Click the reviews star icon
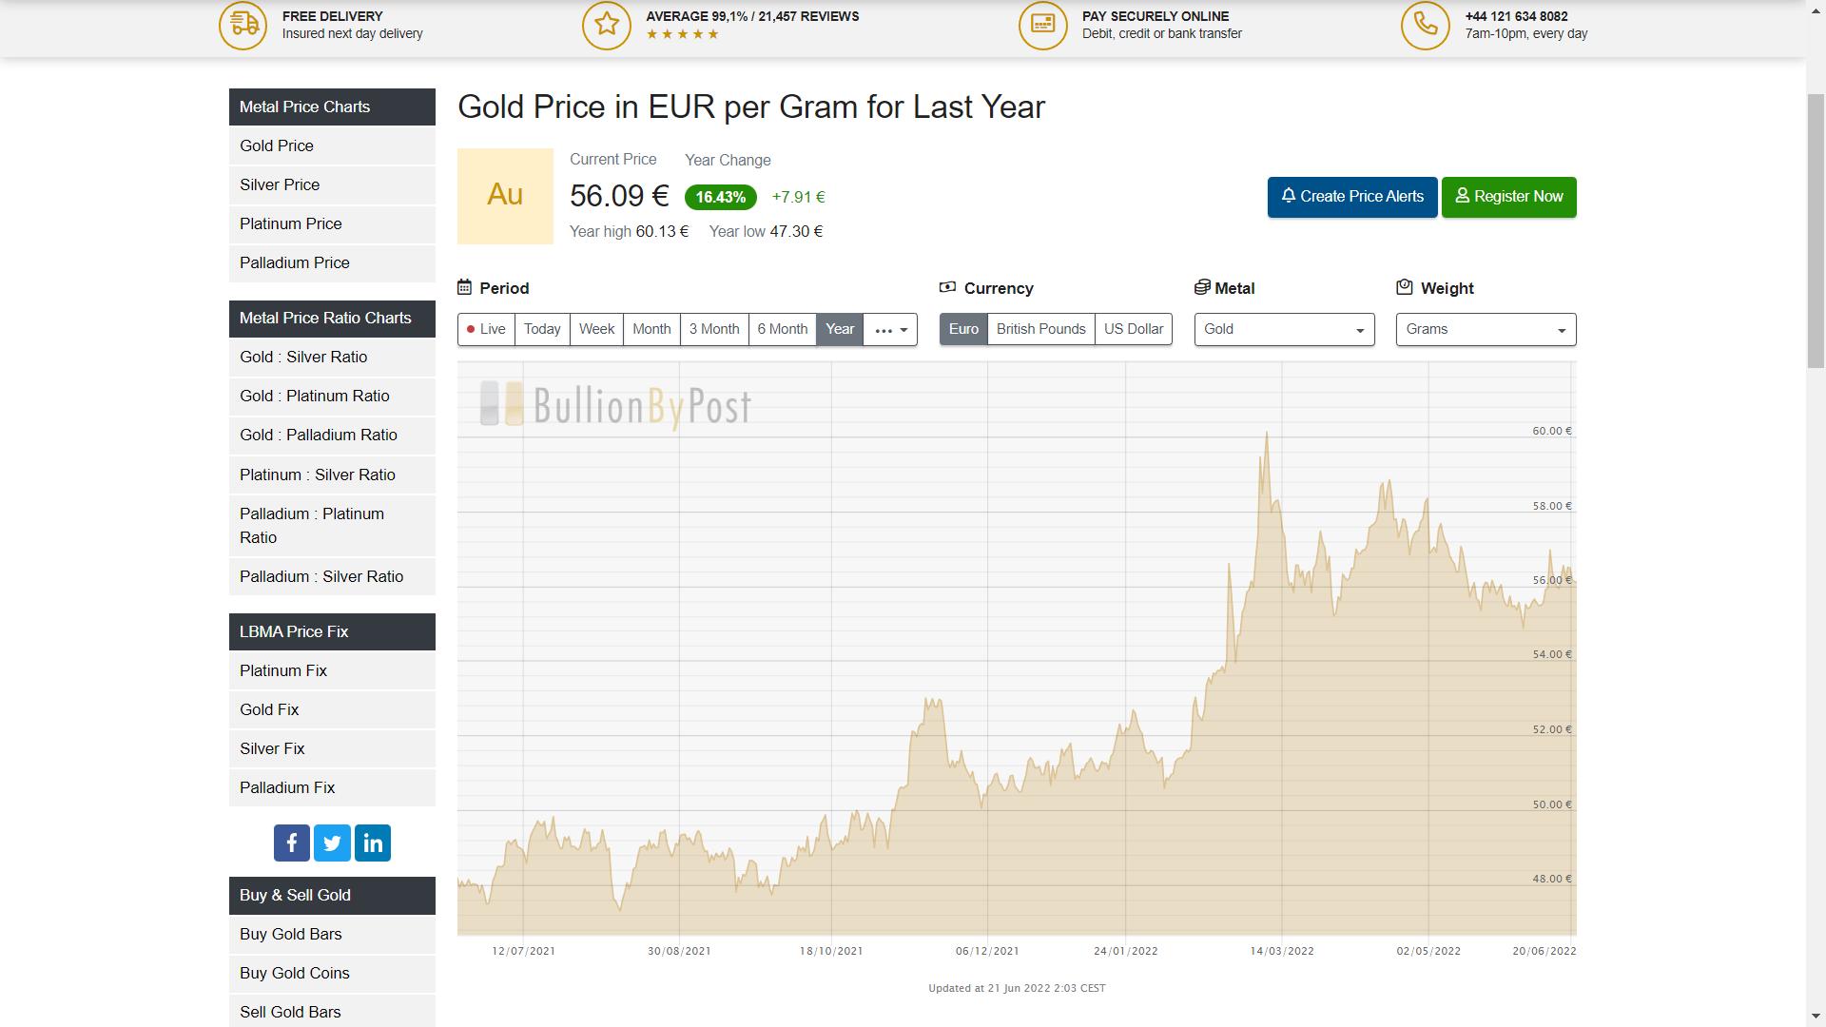 (x=607, y=25)
